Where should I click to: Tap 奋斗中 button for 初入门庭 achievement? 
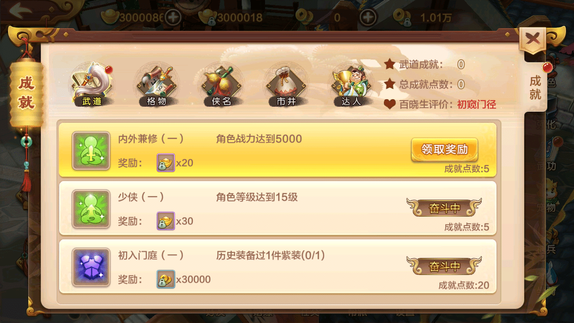444,266
